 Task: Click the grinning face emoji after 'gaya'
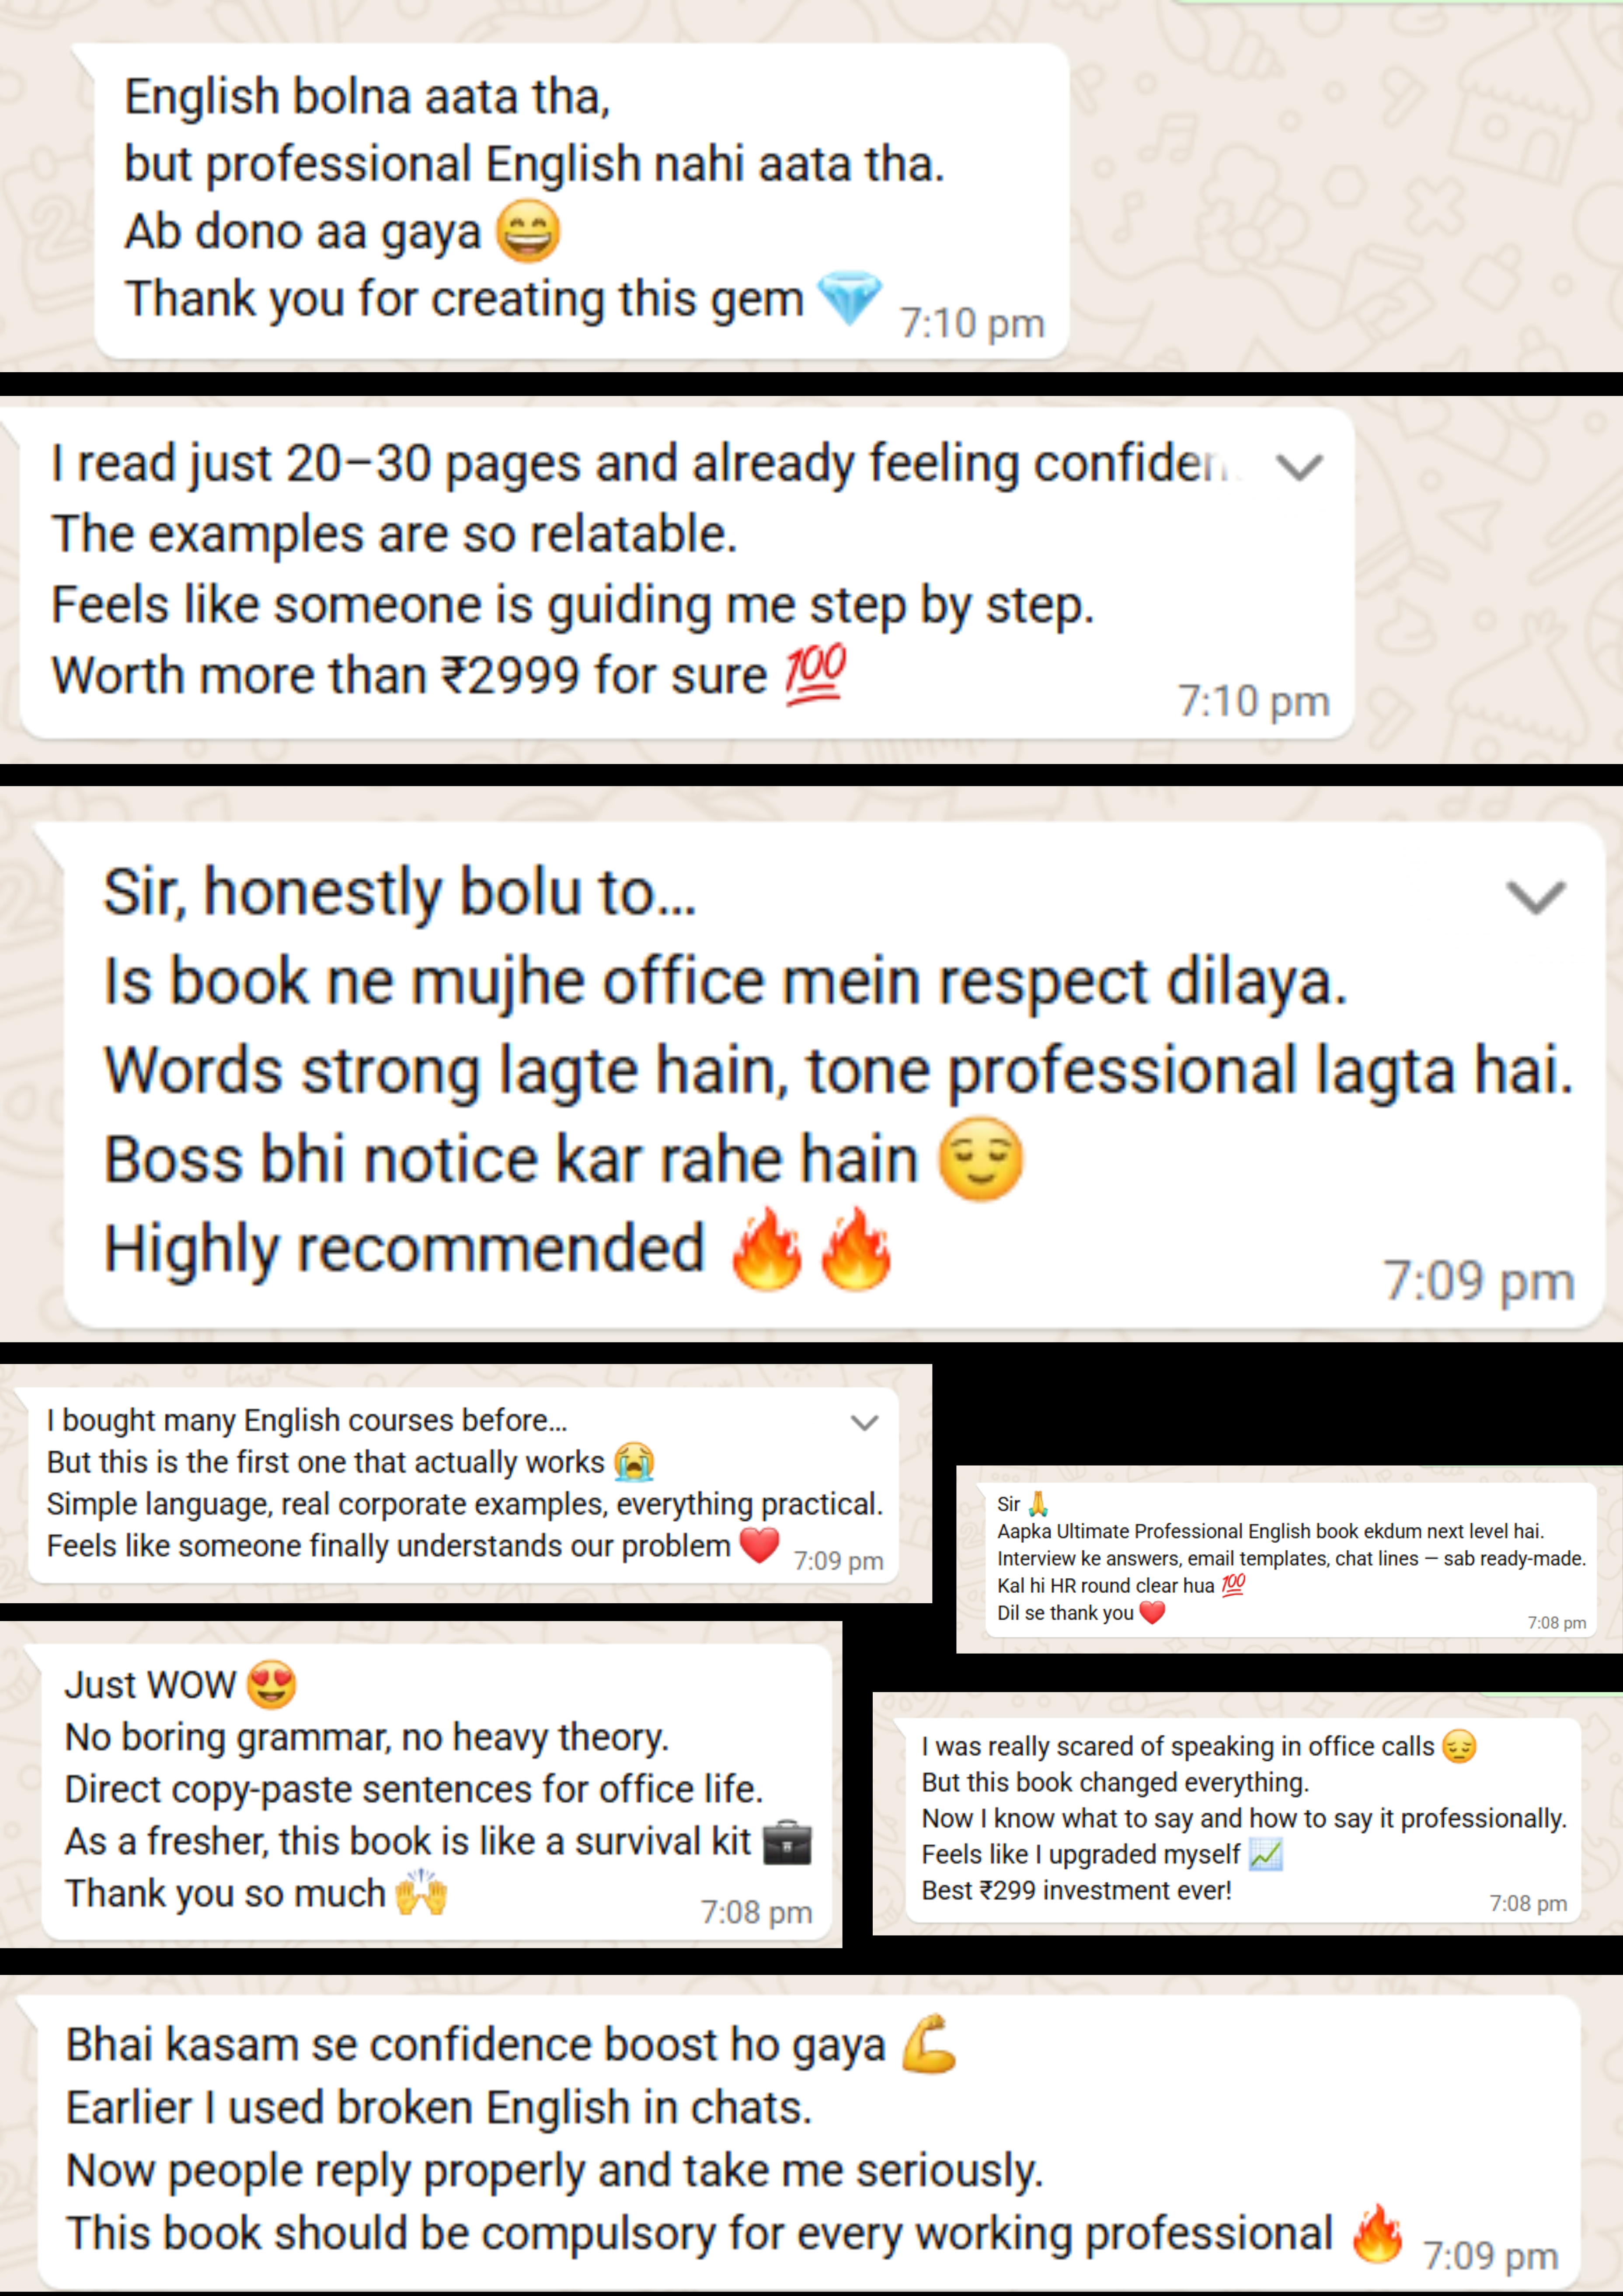point(528,231)
